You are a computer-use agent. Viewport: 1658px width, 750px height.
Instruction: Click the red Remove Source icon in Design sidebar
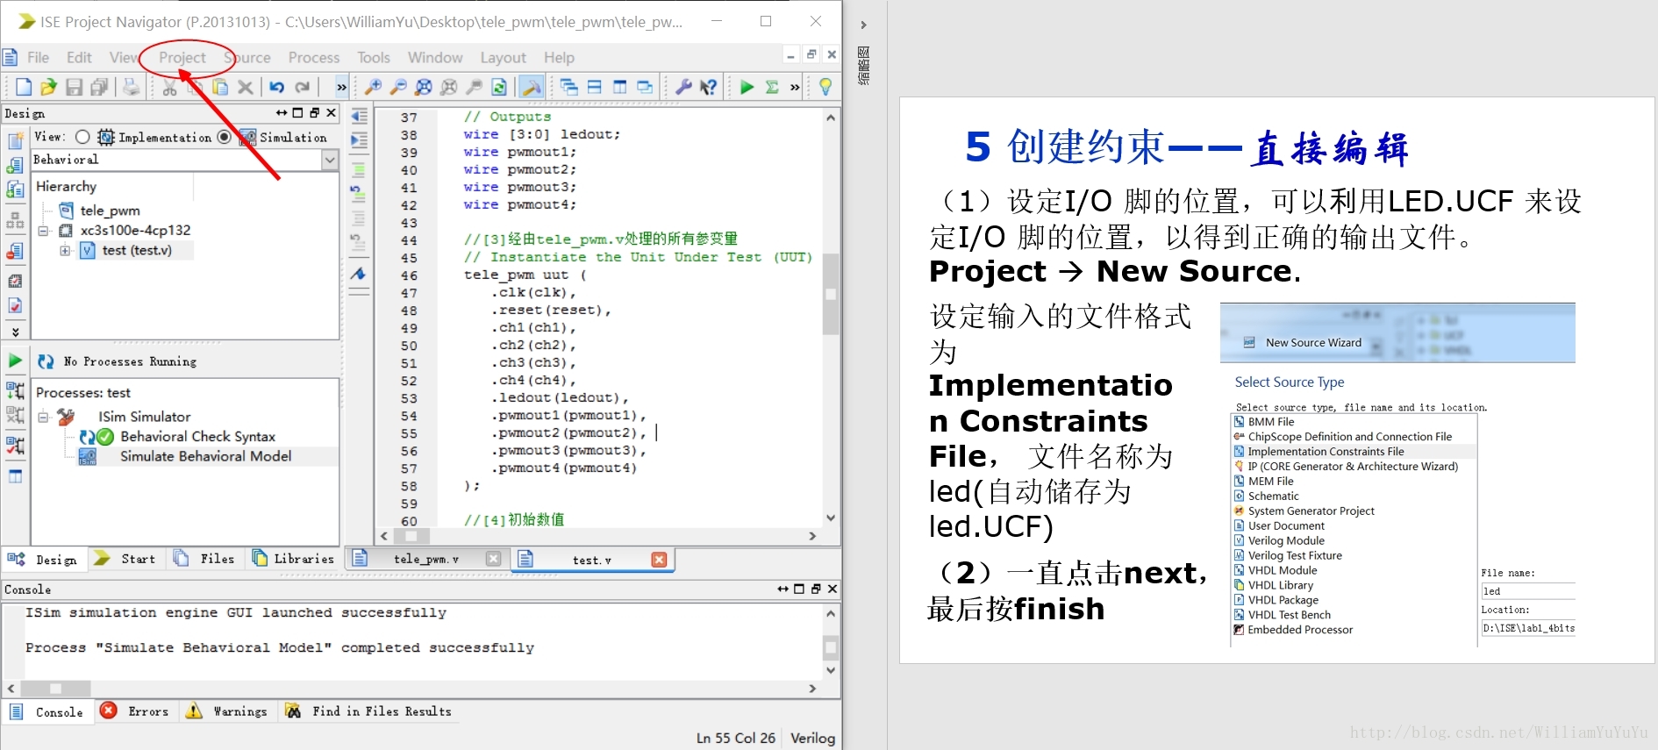coord(15,252)
